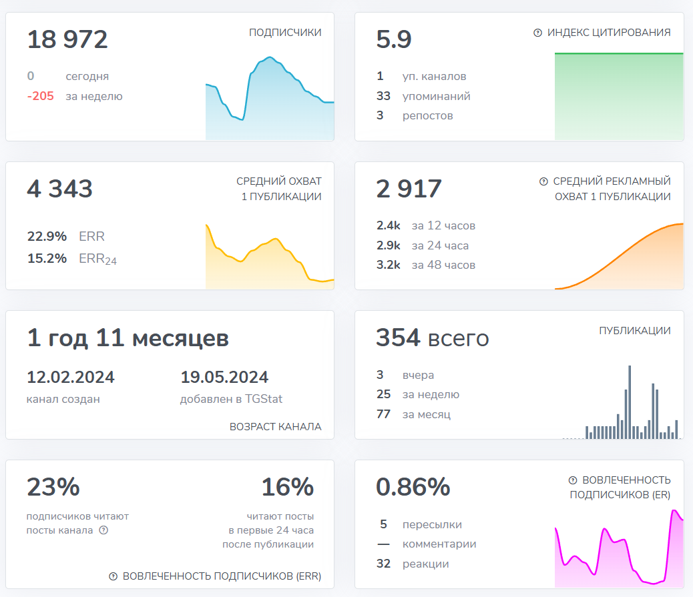Click the 354 всего publications total
The height and width of the screenshot is (597, 693).
click(x=432, y=338)
